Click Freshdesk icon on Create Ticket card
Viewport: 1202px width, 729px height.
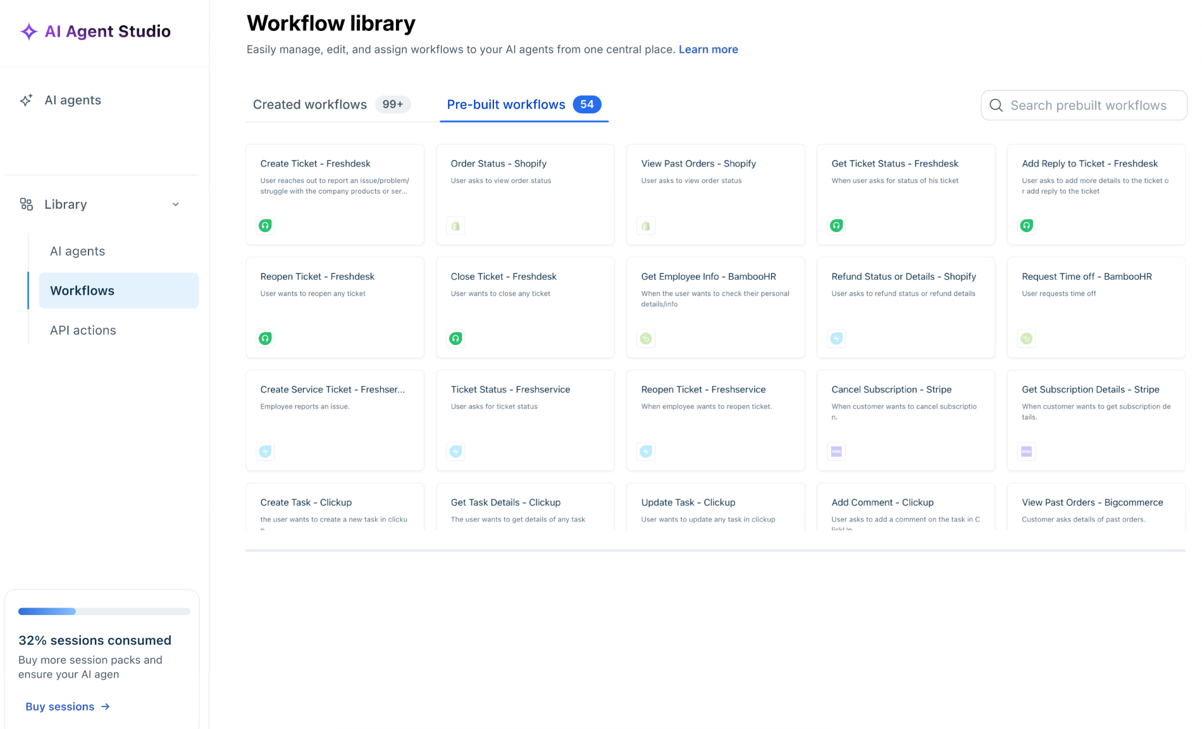[265, 225]
